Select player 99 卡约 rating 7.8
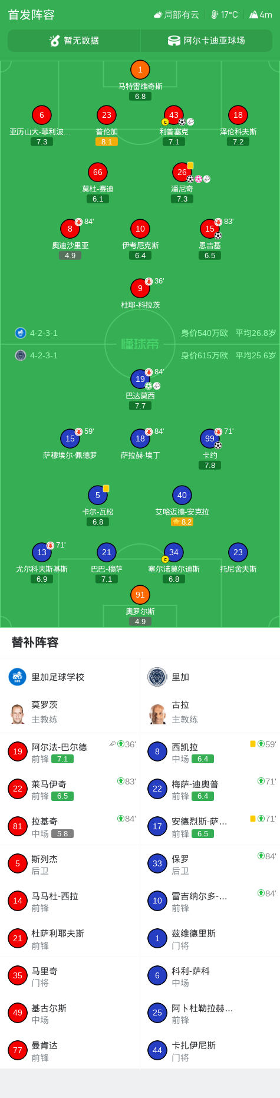The width and height of the screenshot is (280, 1098). (210, 465)
